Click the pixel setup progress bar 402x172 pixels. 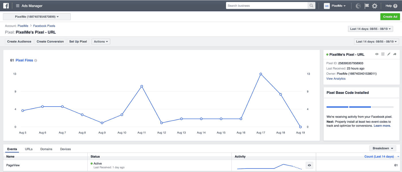point(360,107)
